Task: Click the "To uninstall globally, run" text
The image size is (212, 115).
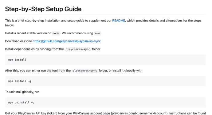Action: (x=22, y=92)
